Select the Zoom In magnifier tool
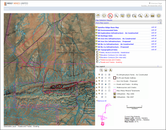This screenshot has height=130, width=166. [110, 16]
